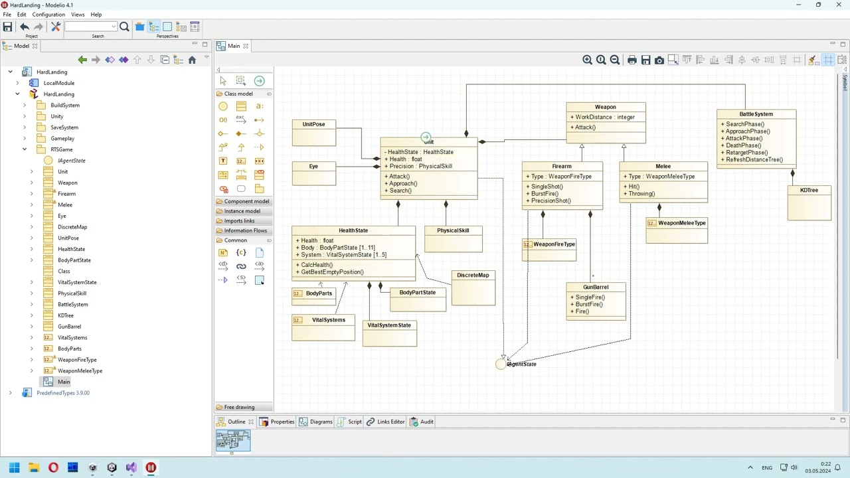Screen dimensions: 850x478
Task: Toggle the diagram grid display
Action: pos(828,60)
